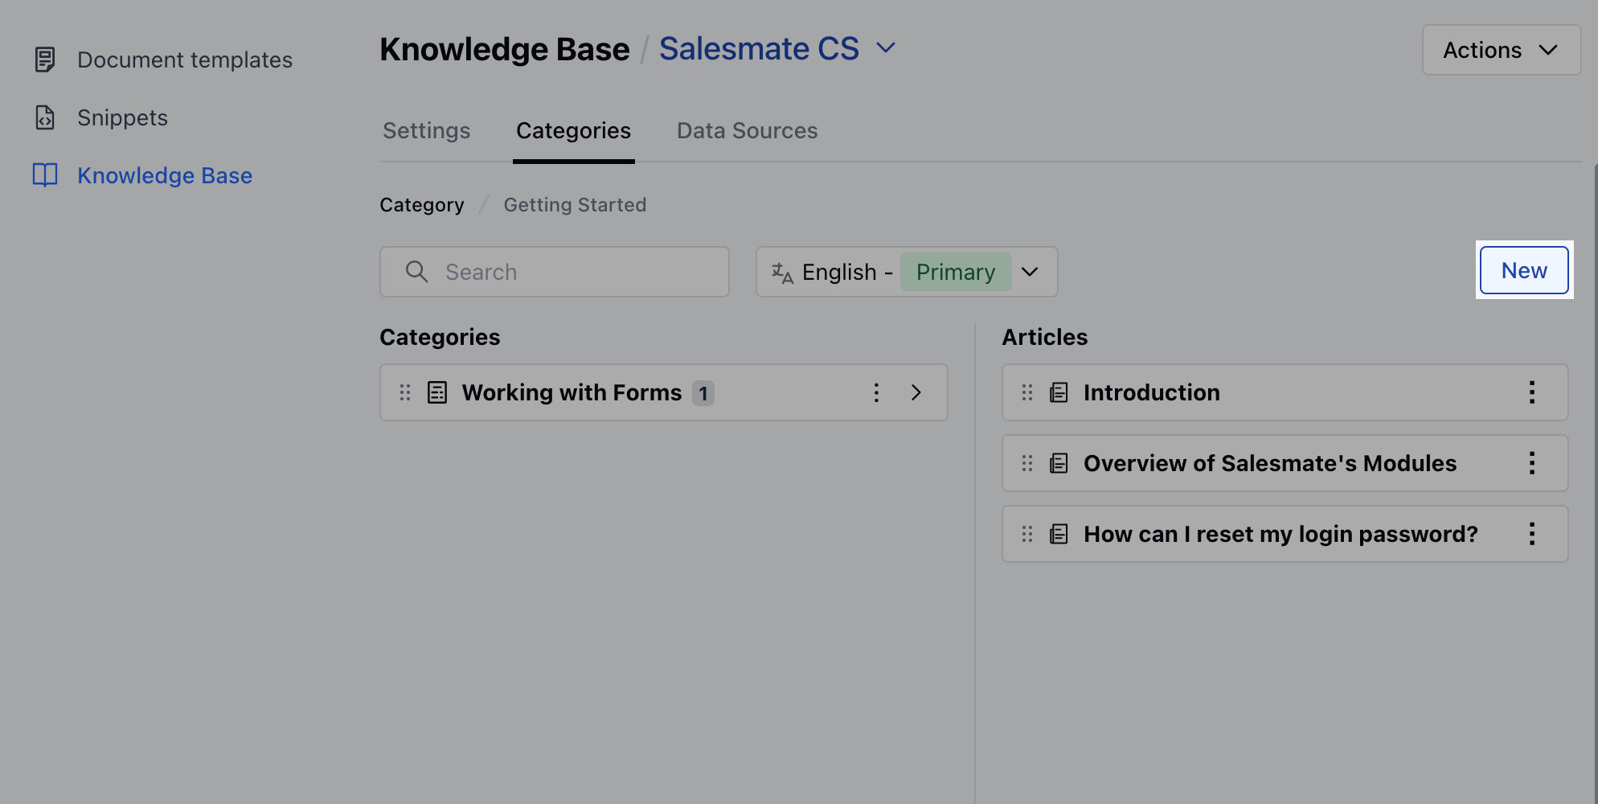Select the Working with Forms category name

click(x=572, y=392)
